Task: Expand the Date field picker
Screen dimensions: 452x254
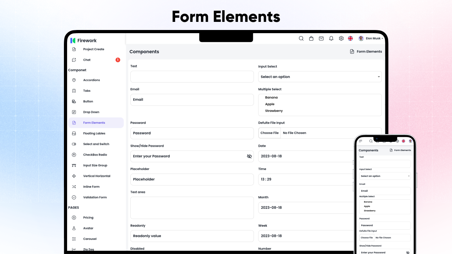Action: tap(306, 156)
